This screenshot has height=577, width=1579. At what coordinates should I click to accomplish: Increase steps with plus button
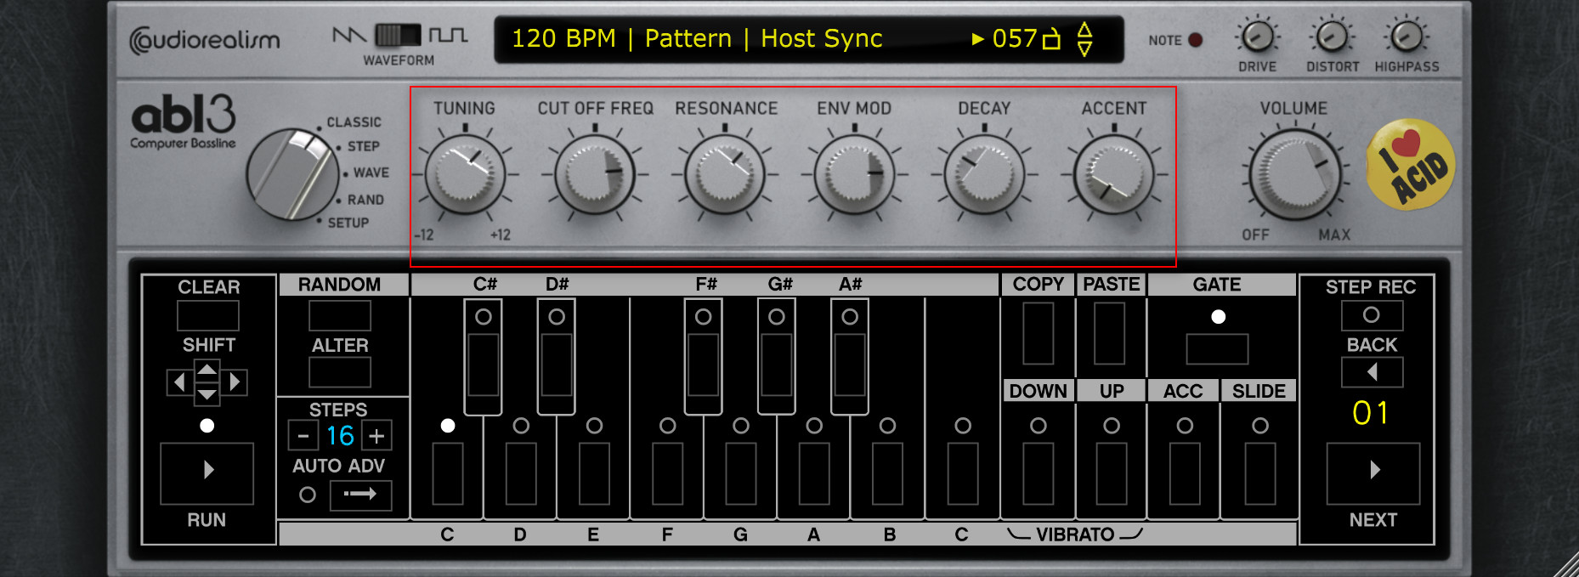coord(376,436)
